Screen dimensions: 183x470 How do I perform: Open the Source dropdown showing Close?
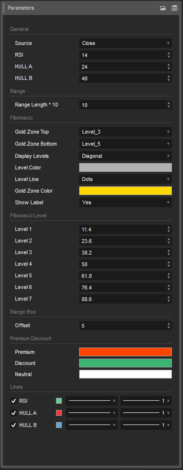point(125,43)
